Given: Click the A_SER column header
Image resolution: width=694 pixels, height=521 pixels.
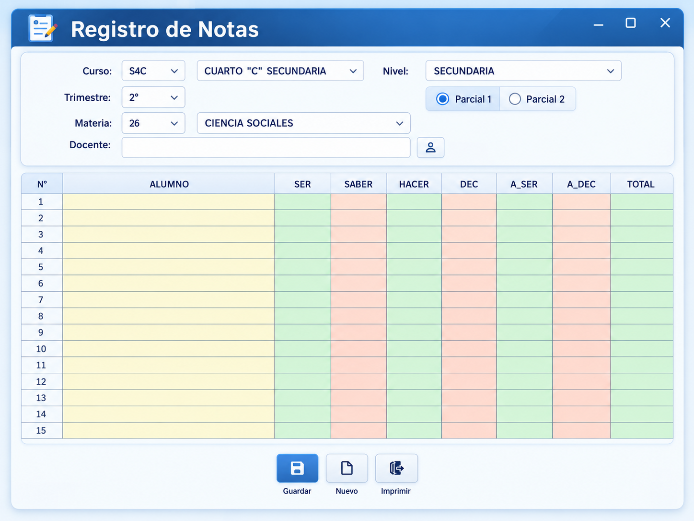Looking at the screenshot, I should 524,184.
